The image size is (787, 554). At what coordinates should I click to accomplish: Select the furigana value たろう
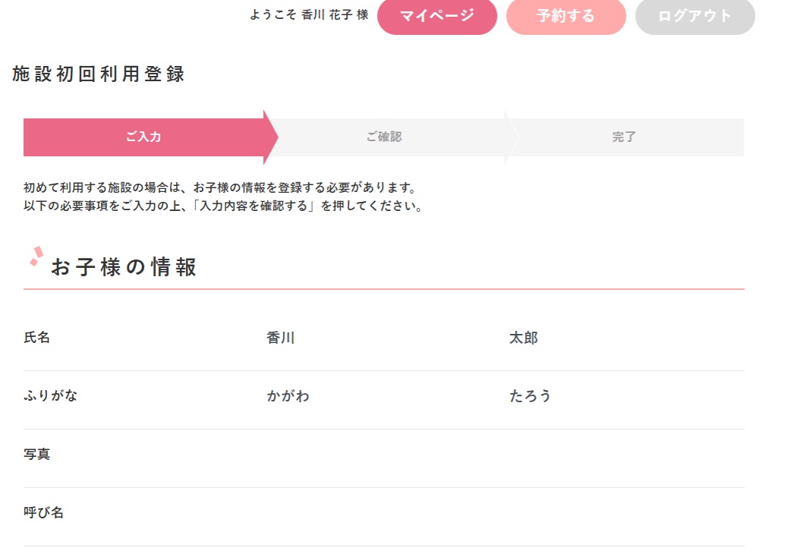(x=530, y=396)
